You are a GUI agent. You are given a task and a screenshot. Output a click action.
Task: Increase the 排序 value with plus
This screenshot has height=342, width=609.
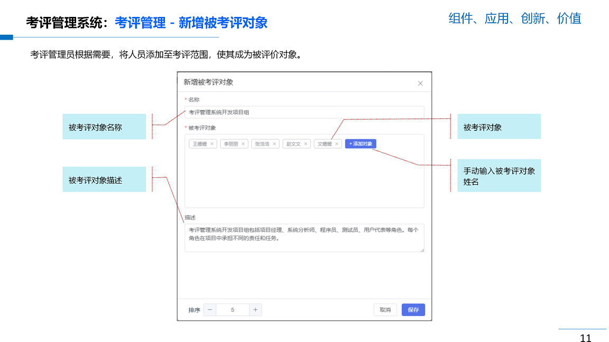255,310
